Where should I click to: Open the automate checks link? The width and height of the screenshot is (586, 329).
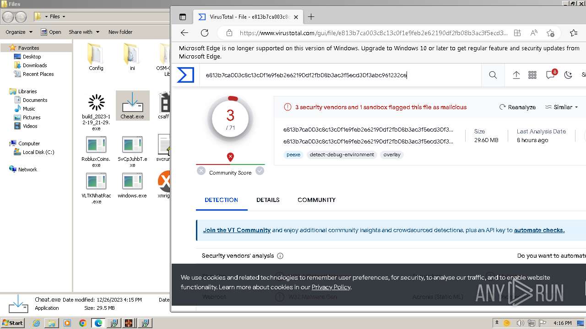[539, 230]
